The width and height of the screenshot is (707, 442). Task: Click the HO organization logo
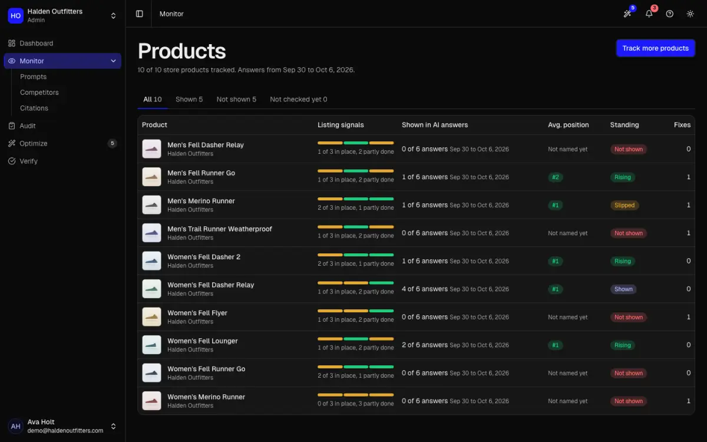click(x=15, y=15)
